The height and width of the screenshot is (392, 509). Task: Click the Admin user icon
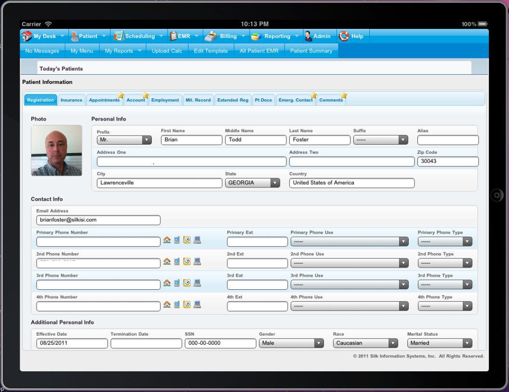pyautogui.click(x=308, y=36)
